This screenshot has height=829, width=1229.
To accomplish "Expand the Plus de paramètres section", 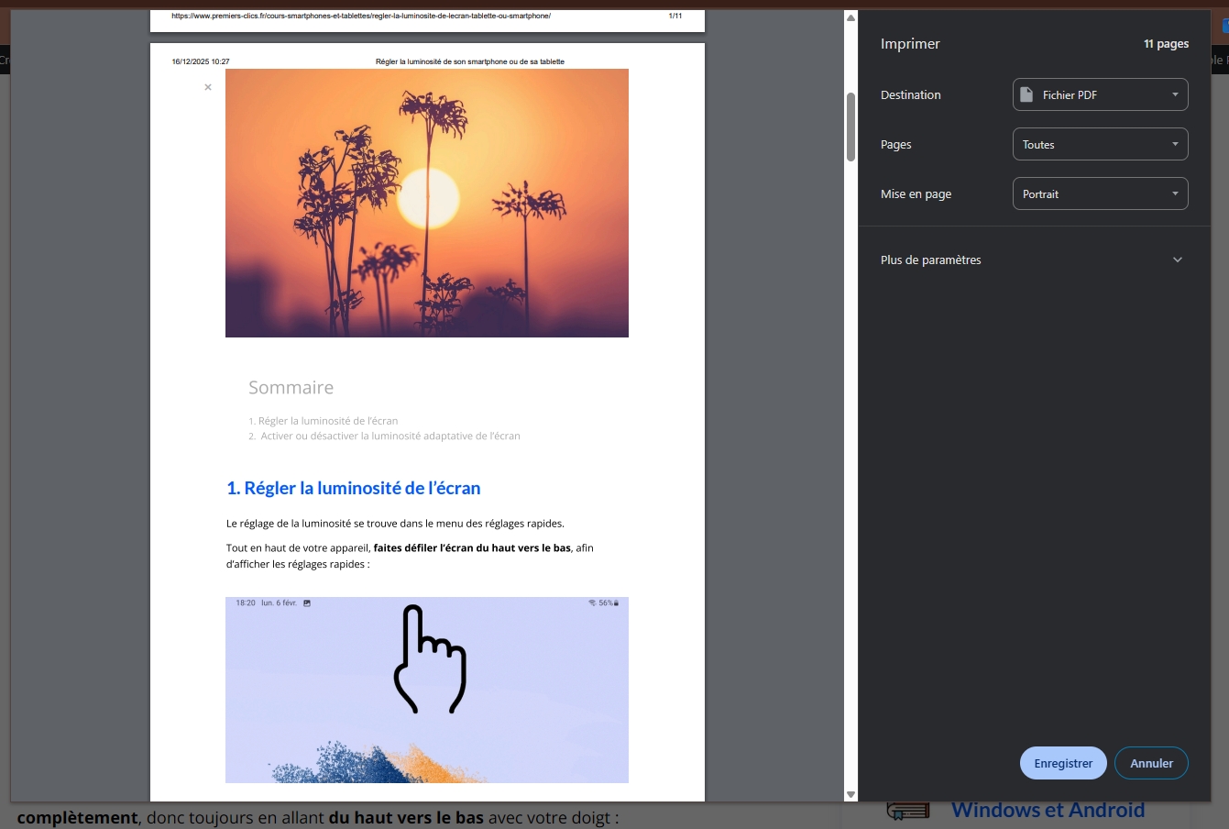I will [x=1033, y=260].
